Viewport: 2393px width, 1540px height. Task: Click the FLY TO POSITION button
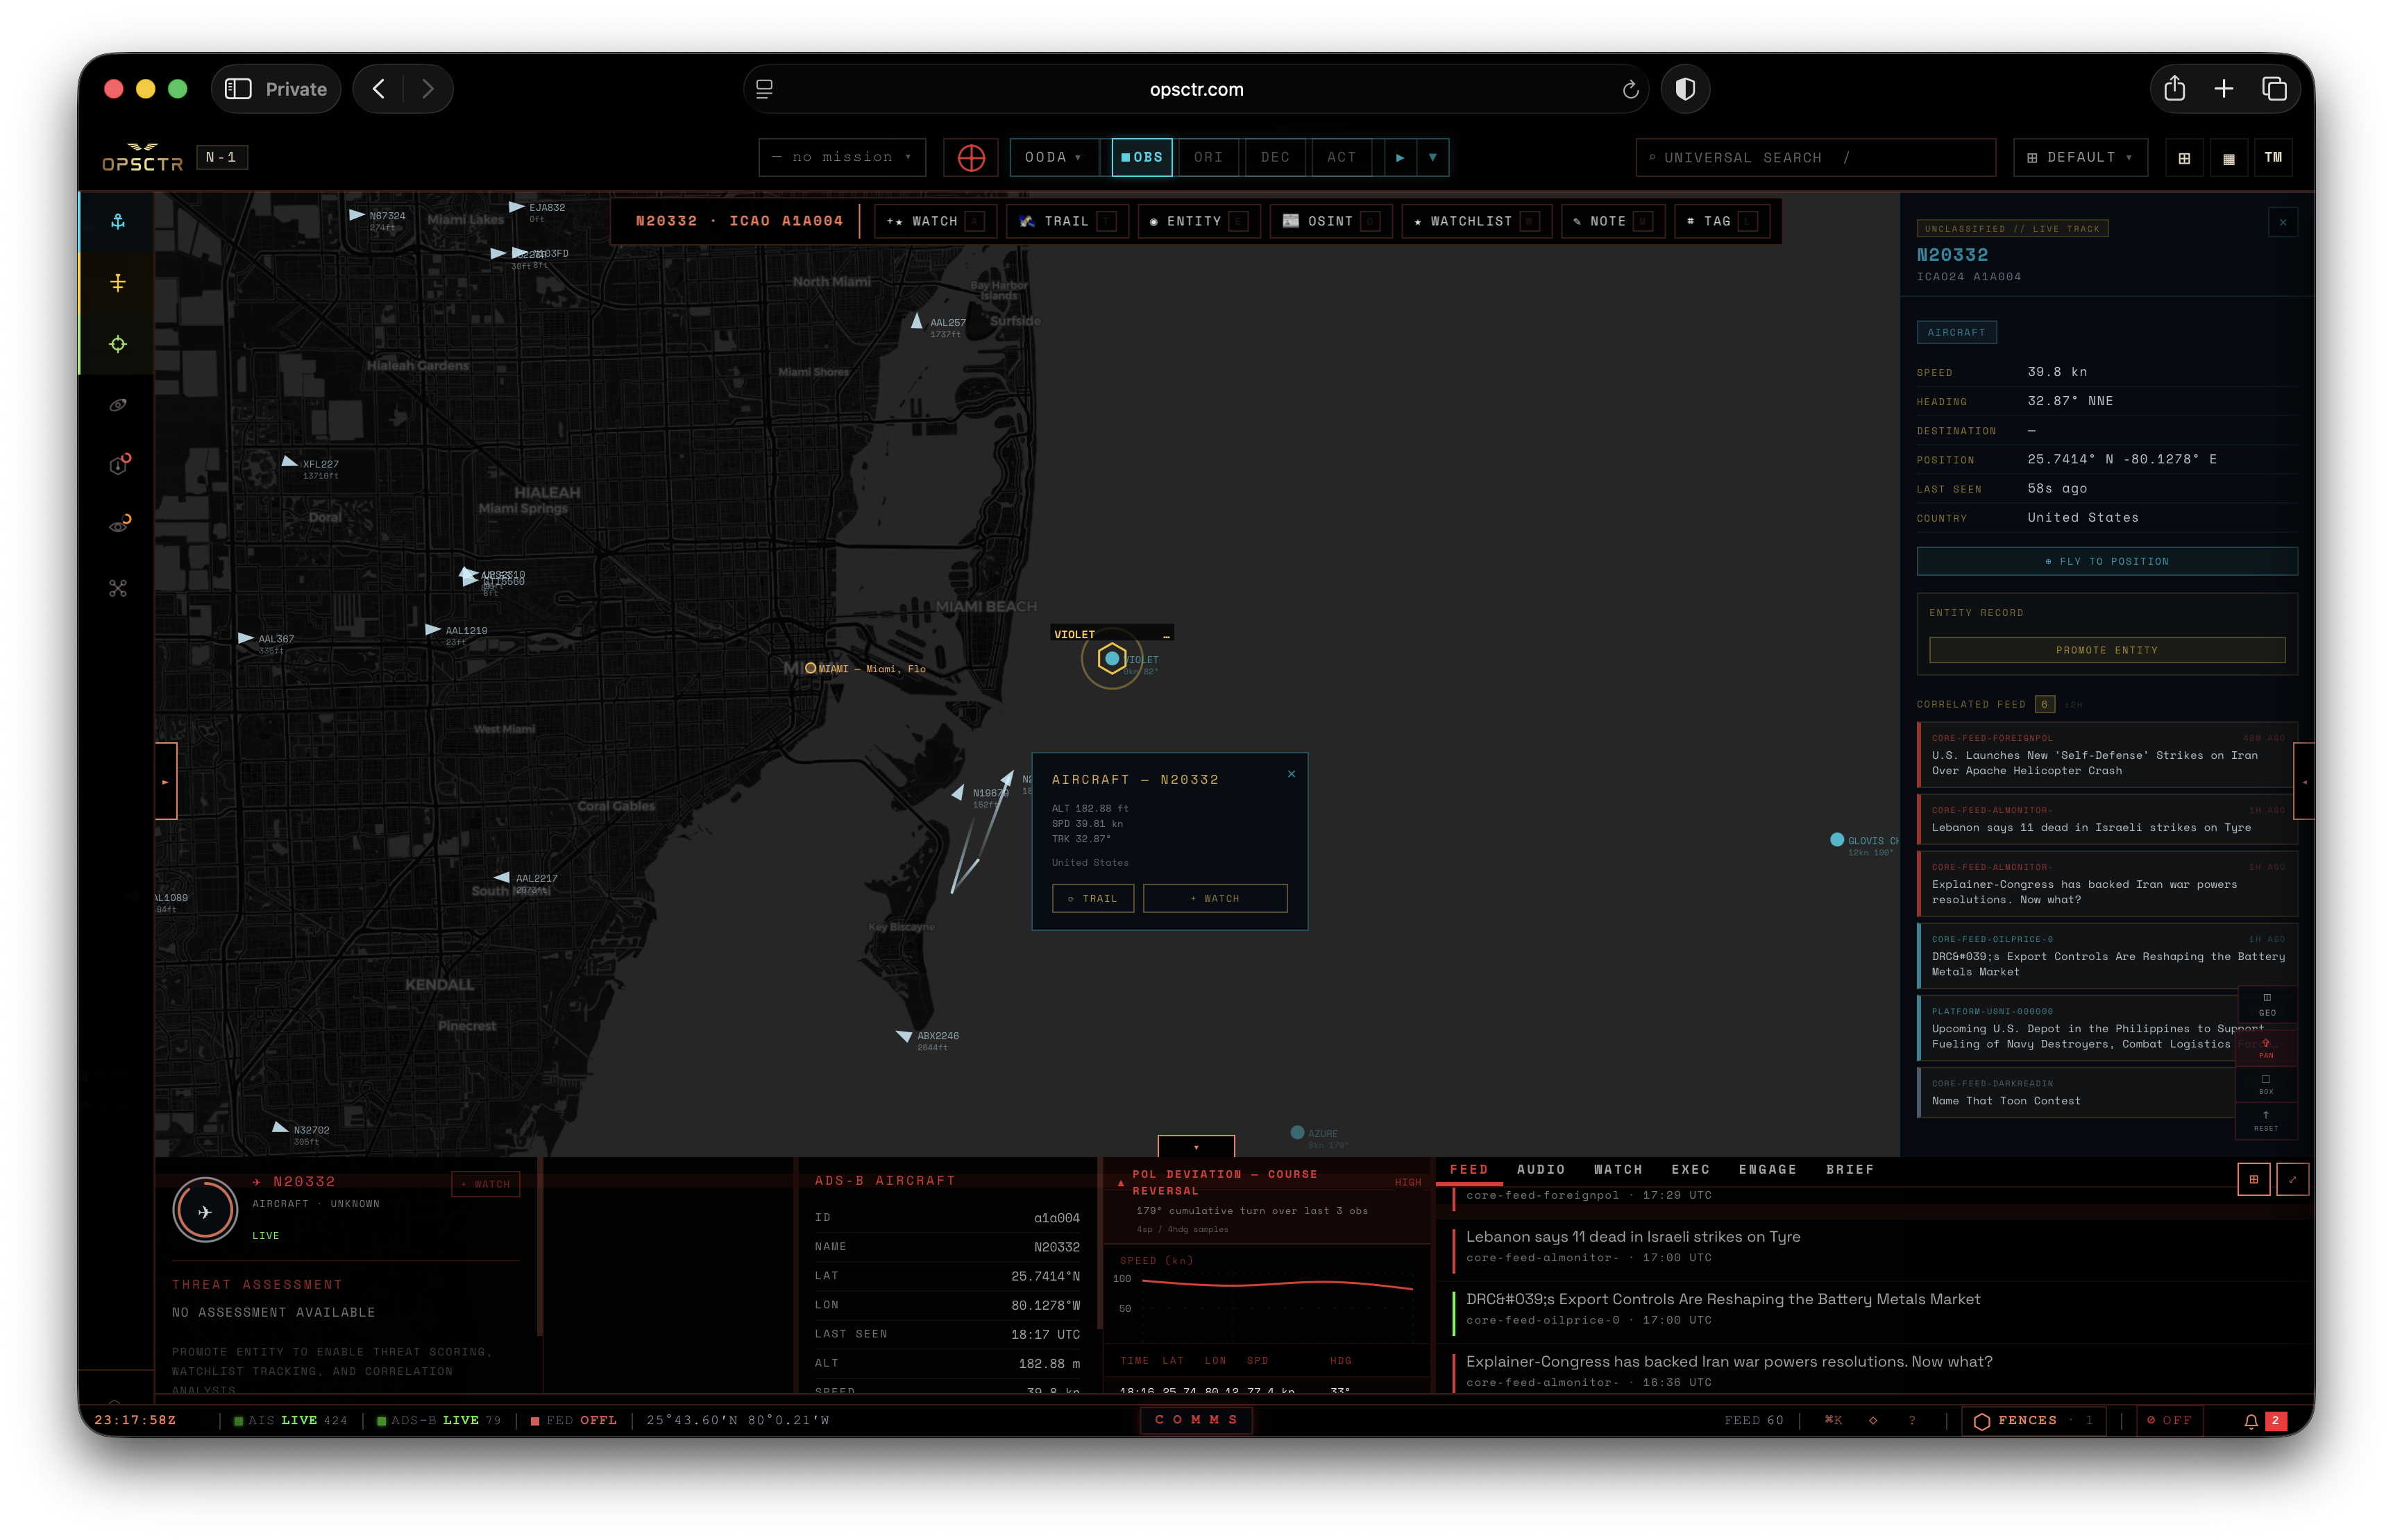point(2107,561)
